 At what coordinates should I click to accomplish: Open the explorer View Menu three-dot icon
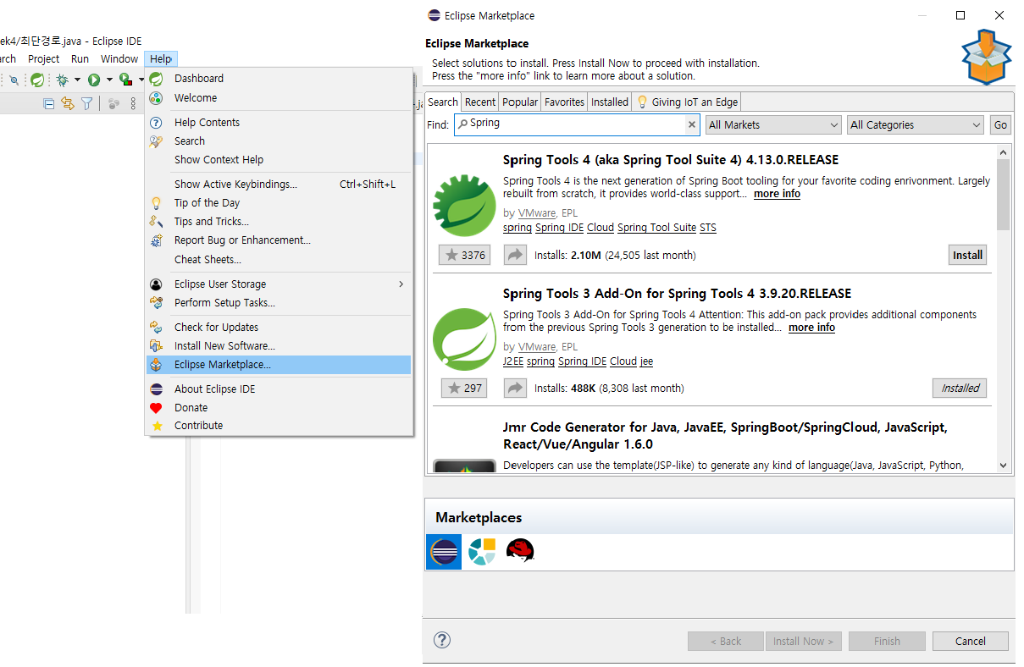pos(133,103)
